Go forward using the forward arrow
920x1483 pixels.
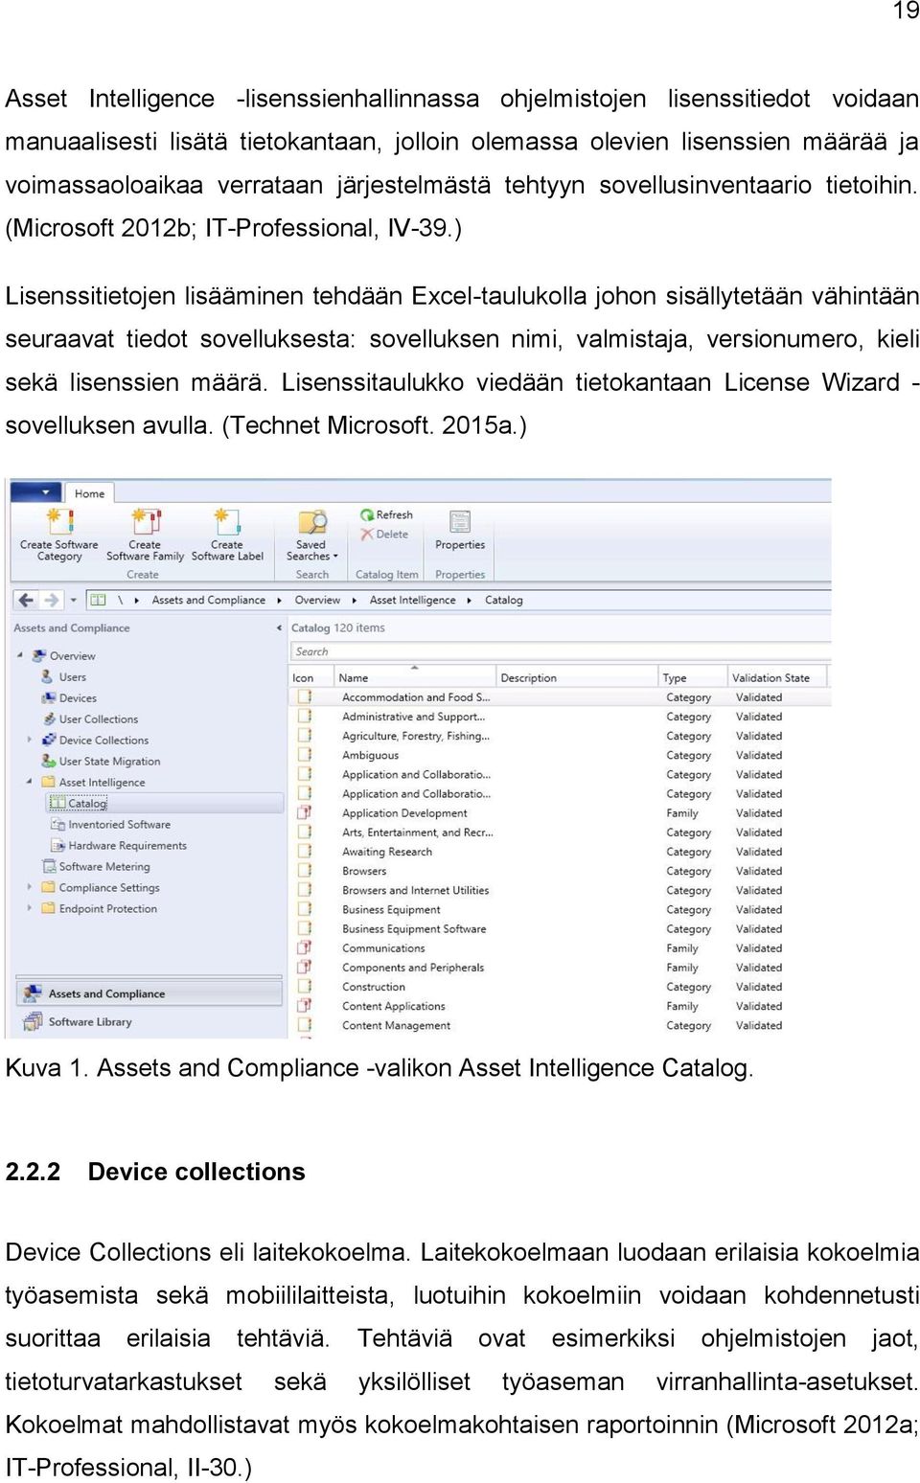click(51, 600)
